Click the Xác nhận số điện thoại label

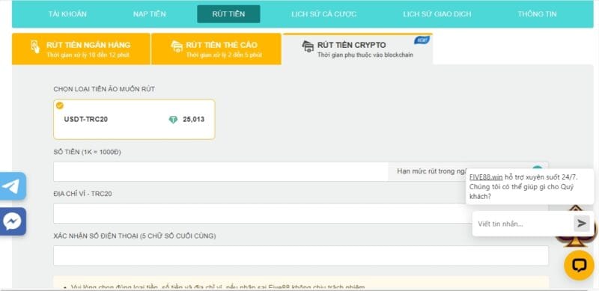(x=135, y=236)
